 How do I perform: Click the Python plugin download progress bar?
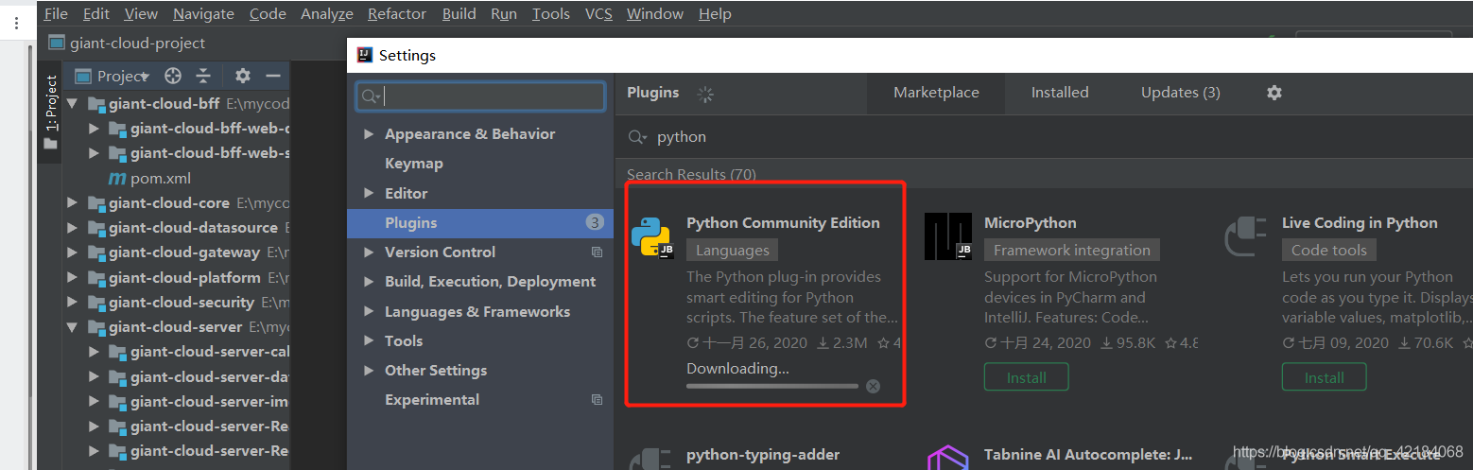tap(771, 386)
